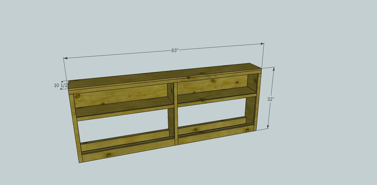The image size is (377, 185).
Task: Click the 83" width dimension label
Action: click(x=175, y=50)
